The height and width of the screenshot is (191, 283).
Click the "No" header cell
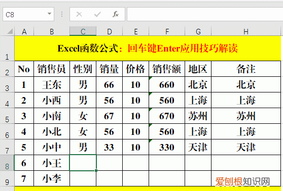24,69
